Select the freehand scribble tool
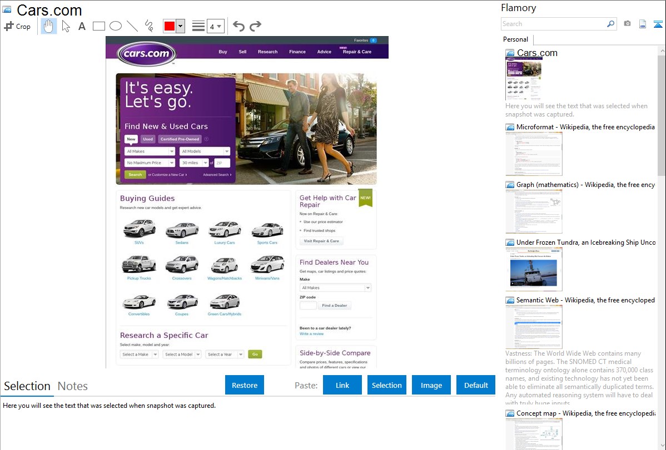 pyautogui.click(x=149, y=26)
